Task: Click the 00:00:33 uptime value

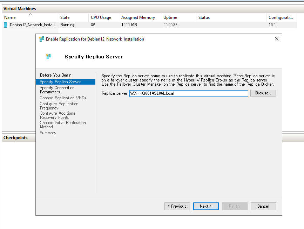Action: coord(170,25)
